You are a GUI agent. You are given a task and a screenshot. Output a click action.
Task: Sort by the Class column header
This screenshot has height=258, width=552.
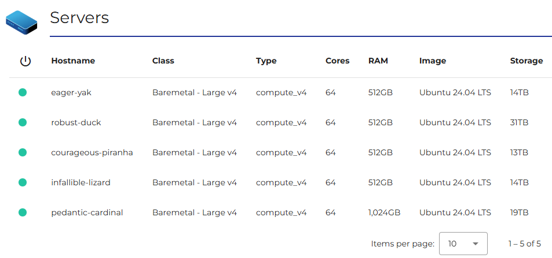(x=163, y=61)
